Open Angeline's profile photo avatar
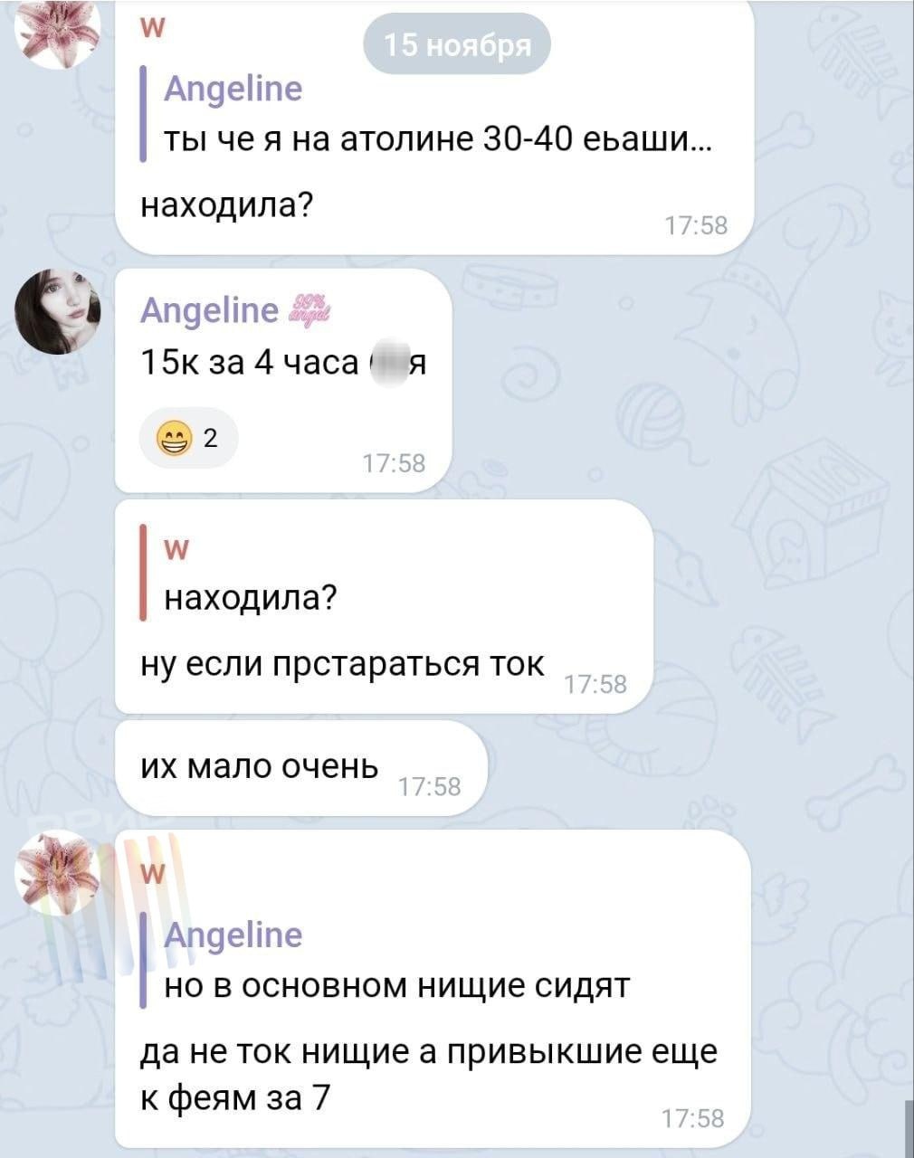 [60, 310]
